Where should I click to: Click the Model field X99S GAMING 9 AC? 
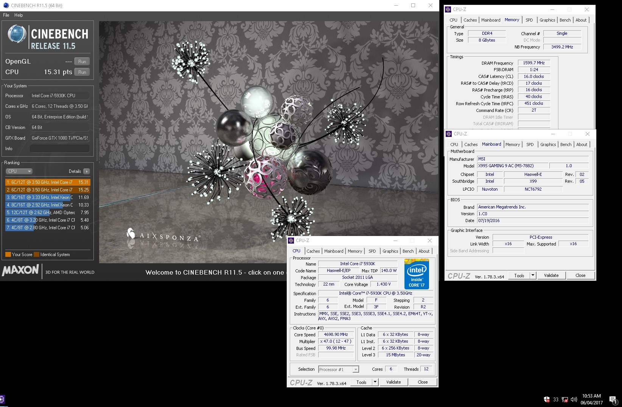coord(512,166)
